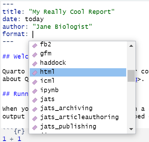Click the author value "Jane Biologist"
This screenshot has width=149, height=142.
click(62, 27)
